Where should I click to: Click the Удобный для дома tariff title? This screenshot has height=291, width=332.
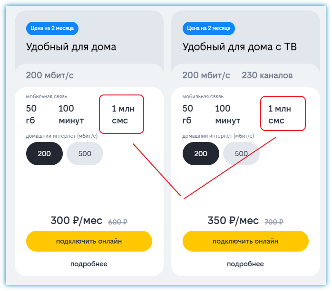coord(71,47)
